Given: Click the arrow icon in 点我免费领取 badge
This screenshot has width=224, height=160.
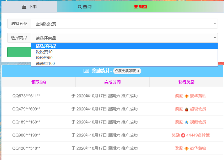Looking at the screenshot, I should (138, 71).
